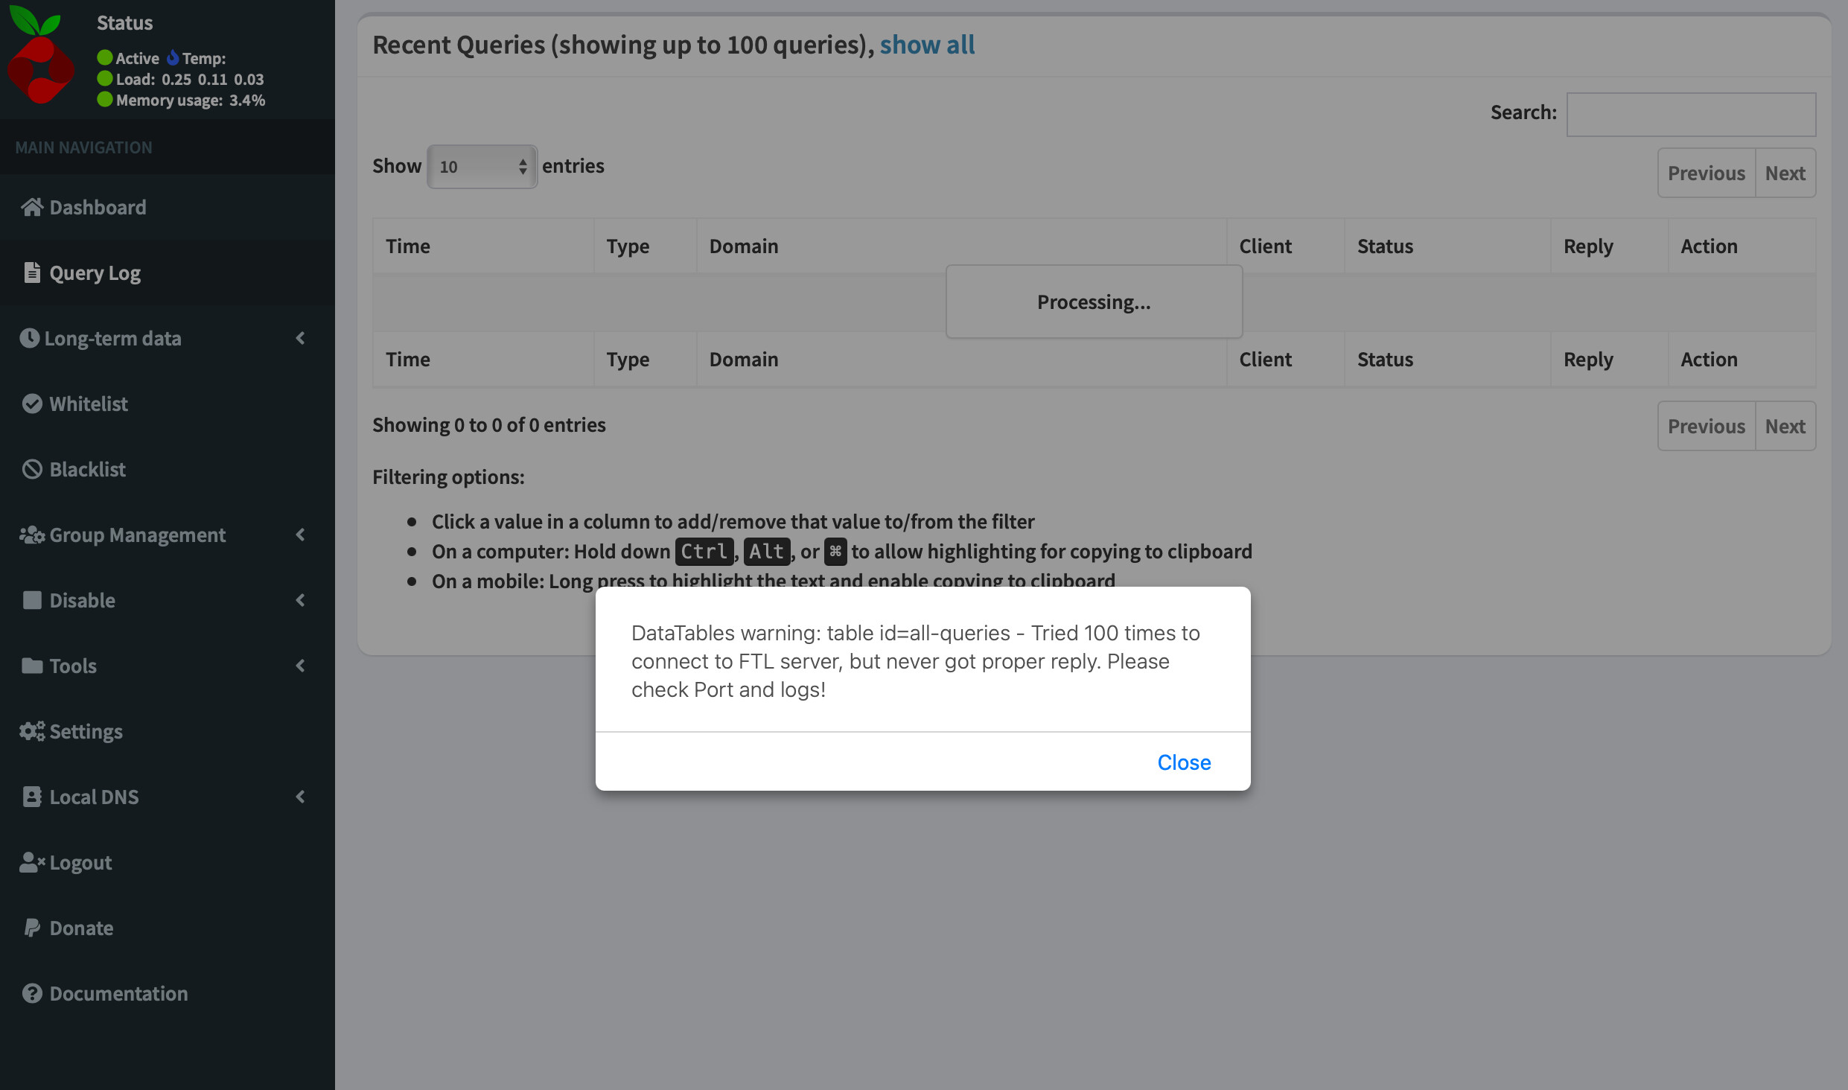The width and height of the screenshot is (1848, 1090).
Task: Click the Logout user icon
Action: point(32,862)
